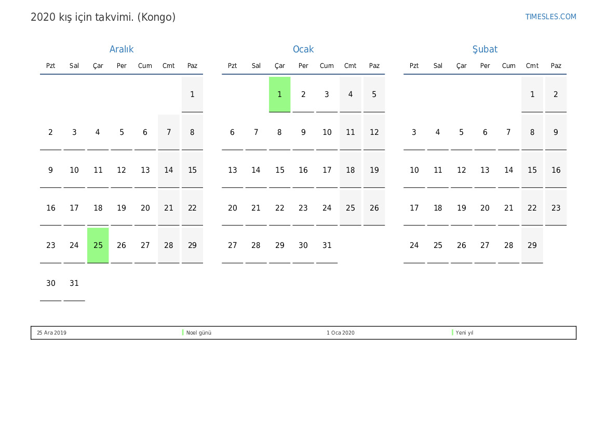Select December 22 in Aralık
The image size is (607, 429).
coord(193,207)
